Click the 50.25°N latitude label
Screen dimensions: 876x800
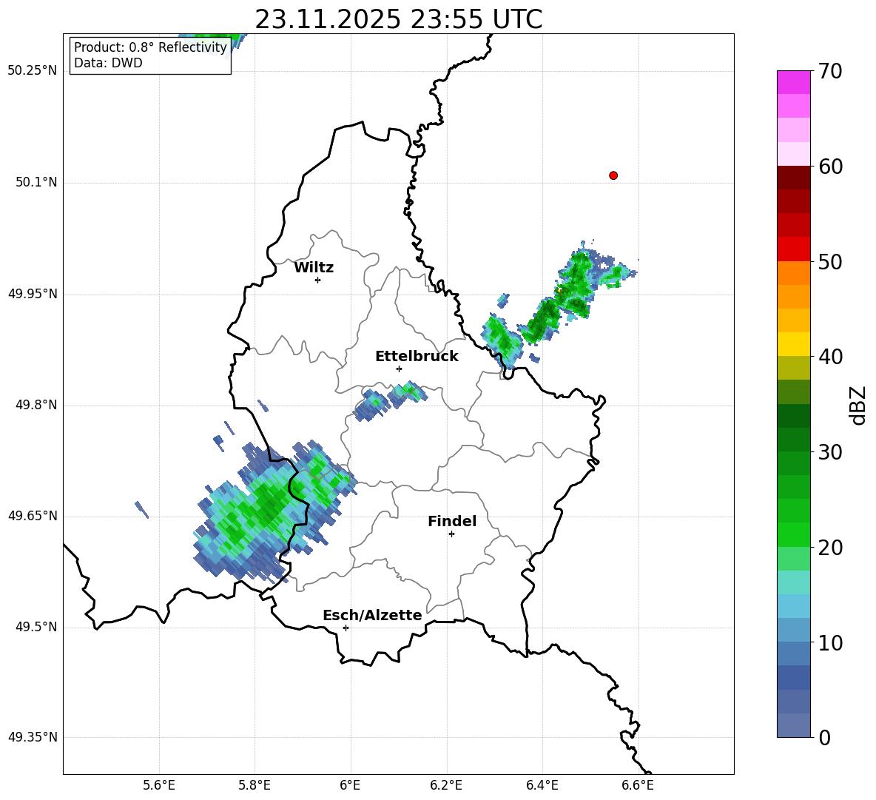[33, 71]
